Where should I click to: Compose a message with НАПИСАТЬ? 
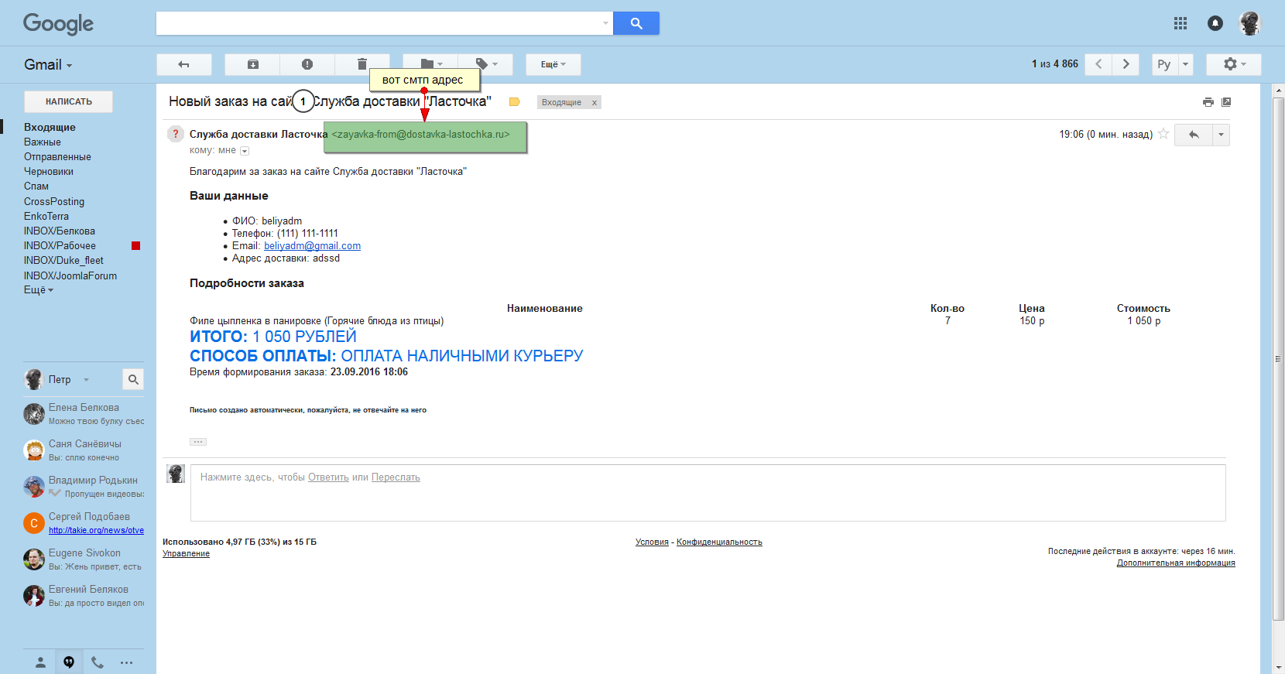[x=68, y=101]
